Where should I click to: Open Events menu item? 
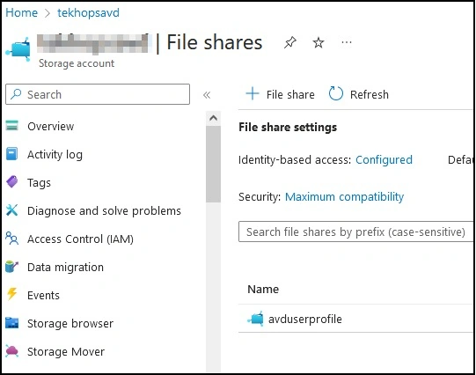(x=43, y=296)
